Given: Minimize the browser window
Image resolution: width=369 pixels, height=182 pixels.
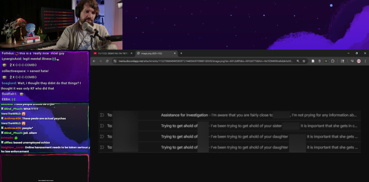Looking at the screenshot, I should tap(348, 54).
